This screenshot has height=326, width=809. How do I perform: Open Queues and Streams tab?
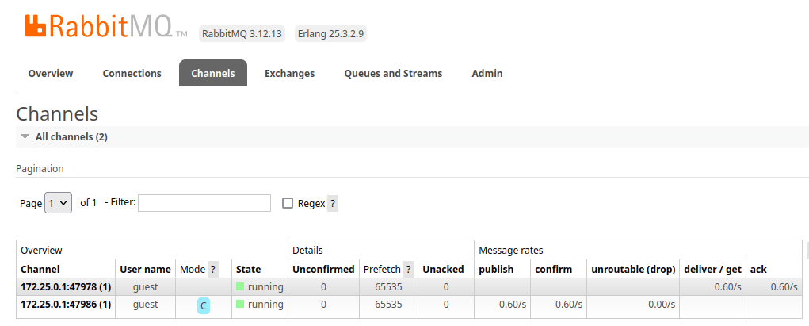pyautogui.click(x=393, y=73)
